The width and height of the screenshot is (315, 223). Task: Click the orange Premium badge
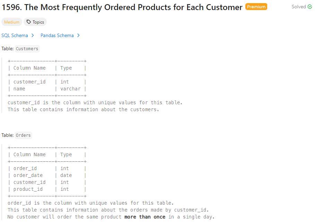[x=256, y=7]
